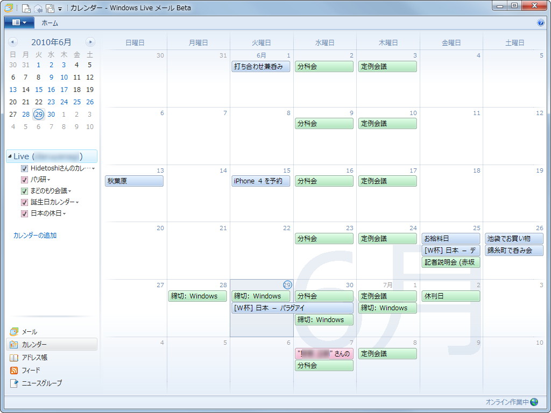Open the 池袋でお買い物 event

[514, 238]
